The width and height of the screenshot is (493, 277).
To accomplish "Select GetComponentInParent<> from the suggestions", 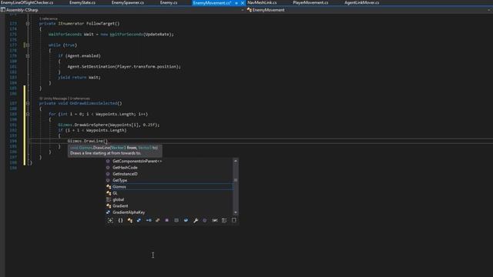I will (x=137, y=161).
